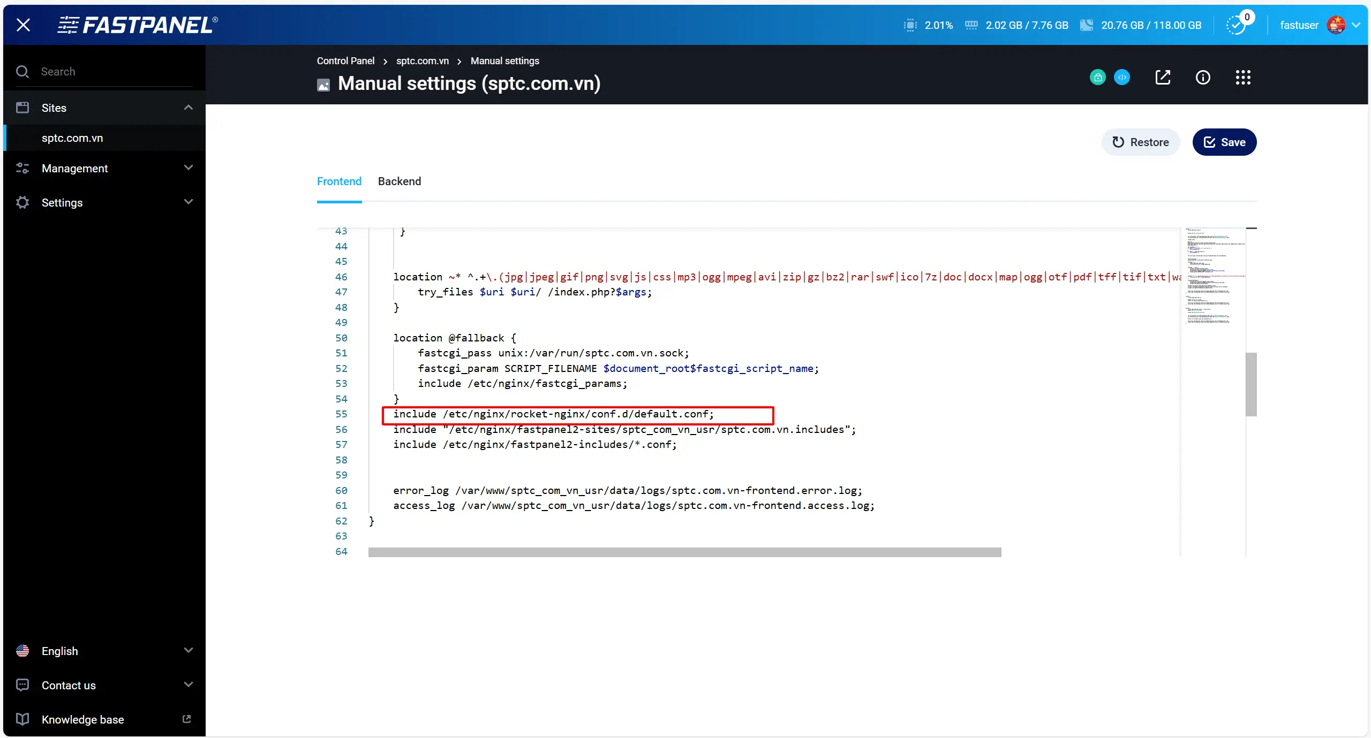
Task: Click the FASTPANEL logo
Action: coord(138,25)
